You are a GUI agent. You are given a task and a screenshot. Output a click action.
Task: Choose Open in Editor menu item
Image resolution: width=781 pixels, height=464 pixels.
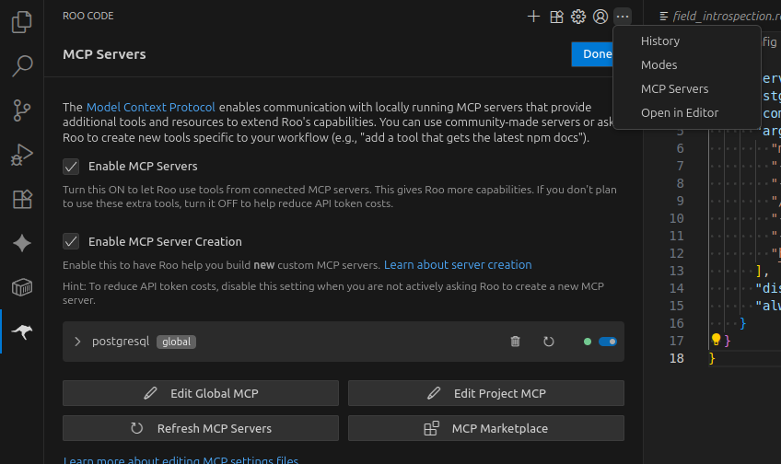[680, 112]
